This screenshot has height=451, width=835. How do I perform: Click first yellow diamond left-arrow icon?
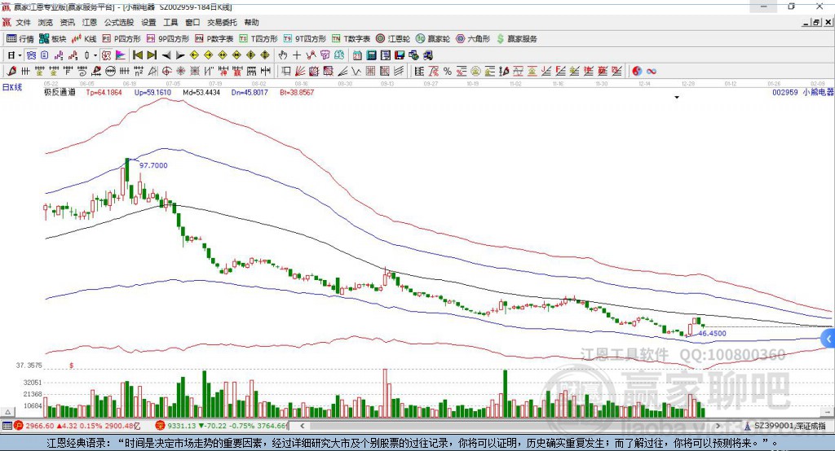(x=194, y=55)
